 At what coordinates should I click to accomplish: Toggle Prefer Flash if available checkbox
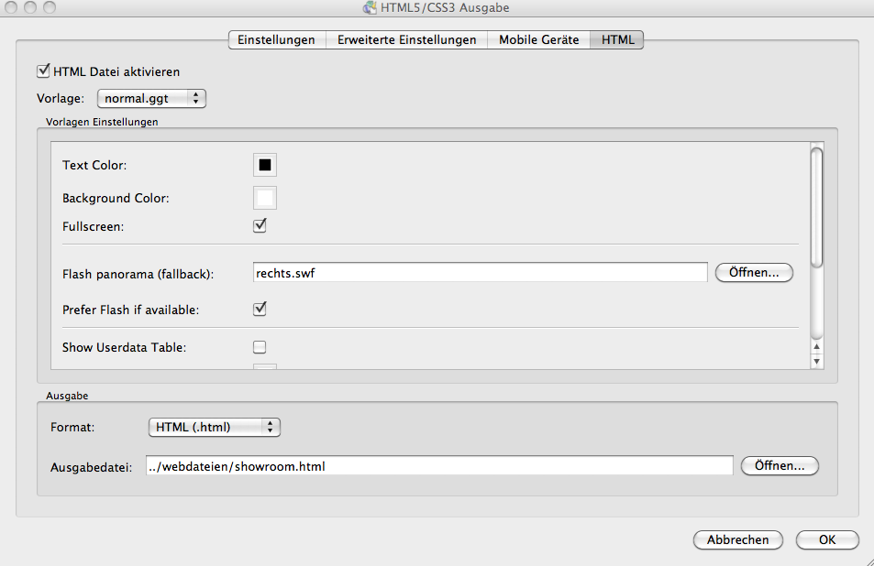260,310
